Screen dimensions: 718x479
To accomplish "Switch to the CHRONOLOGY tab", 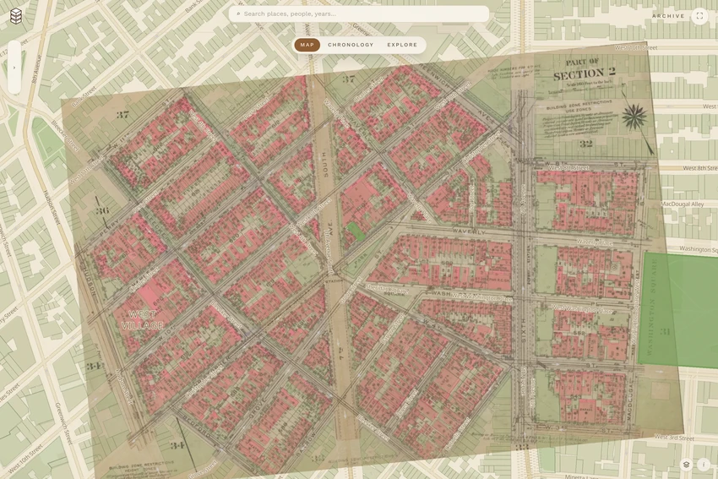I will point(351,45).
